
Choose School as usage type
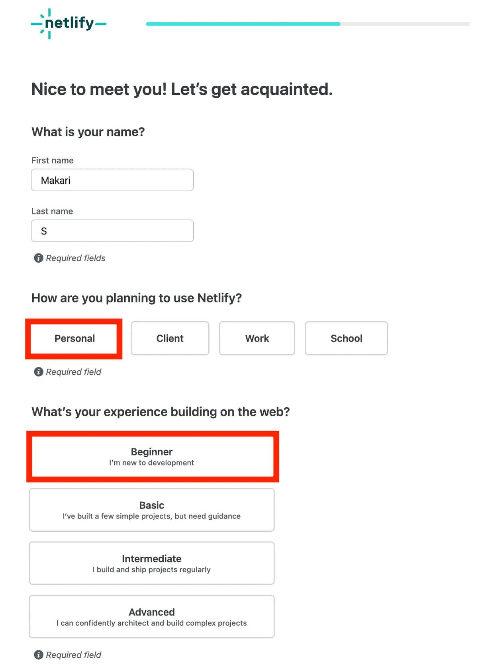[x=346, y=338]
